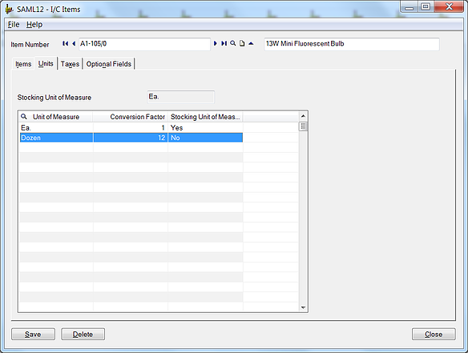This screenshot has width=468, height=353.
Task: Click the Delete button
Action: (x=83, y=335)
